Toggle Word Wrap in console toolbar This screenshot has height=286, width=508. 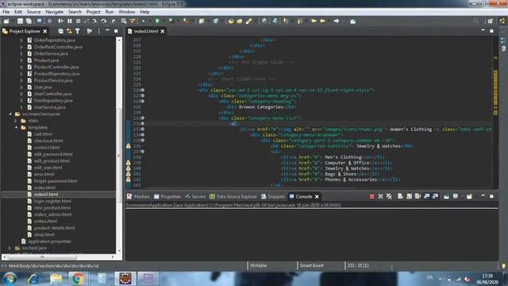[x=418, y=196]
